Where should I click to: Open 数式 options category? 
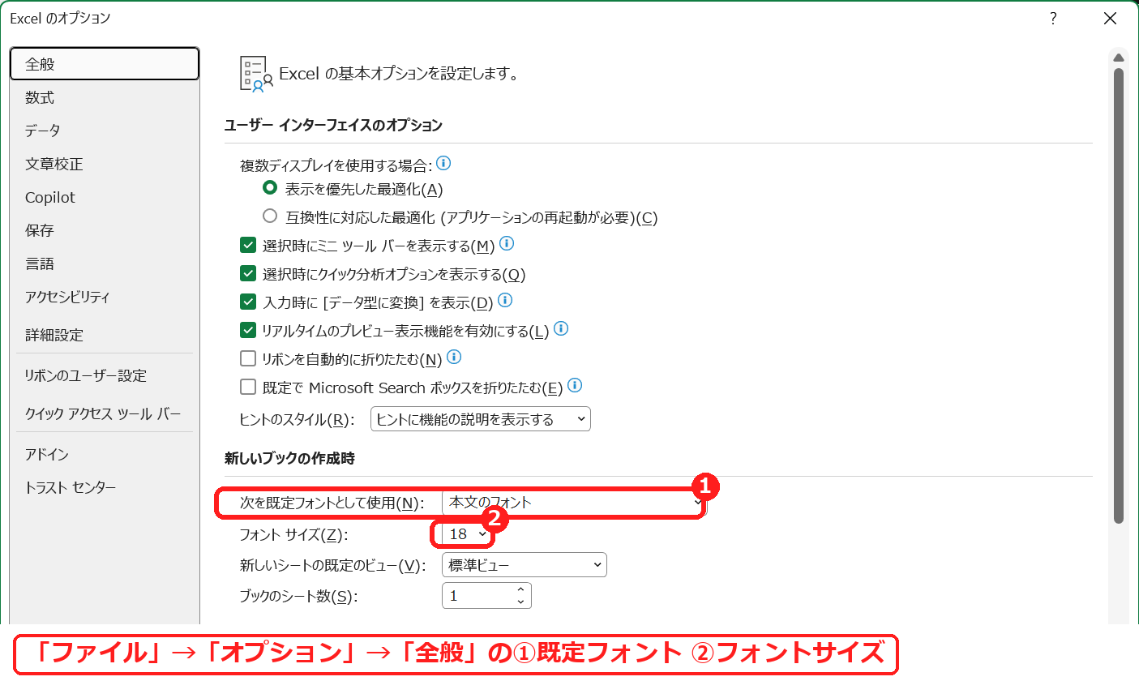105,97
